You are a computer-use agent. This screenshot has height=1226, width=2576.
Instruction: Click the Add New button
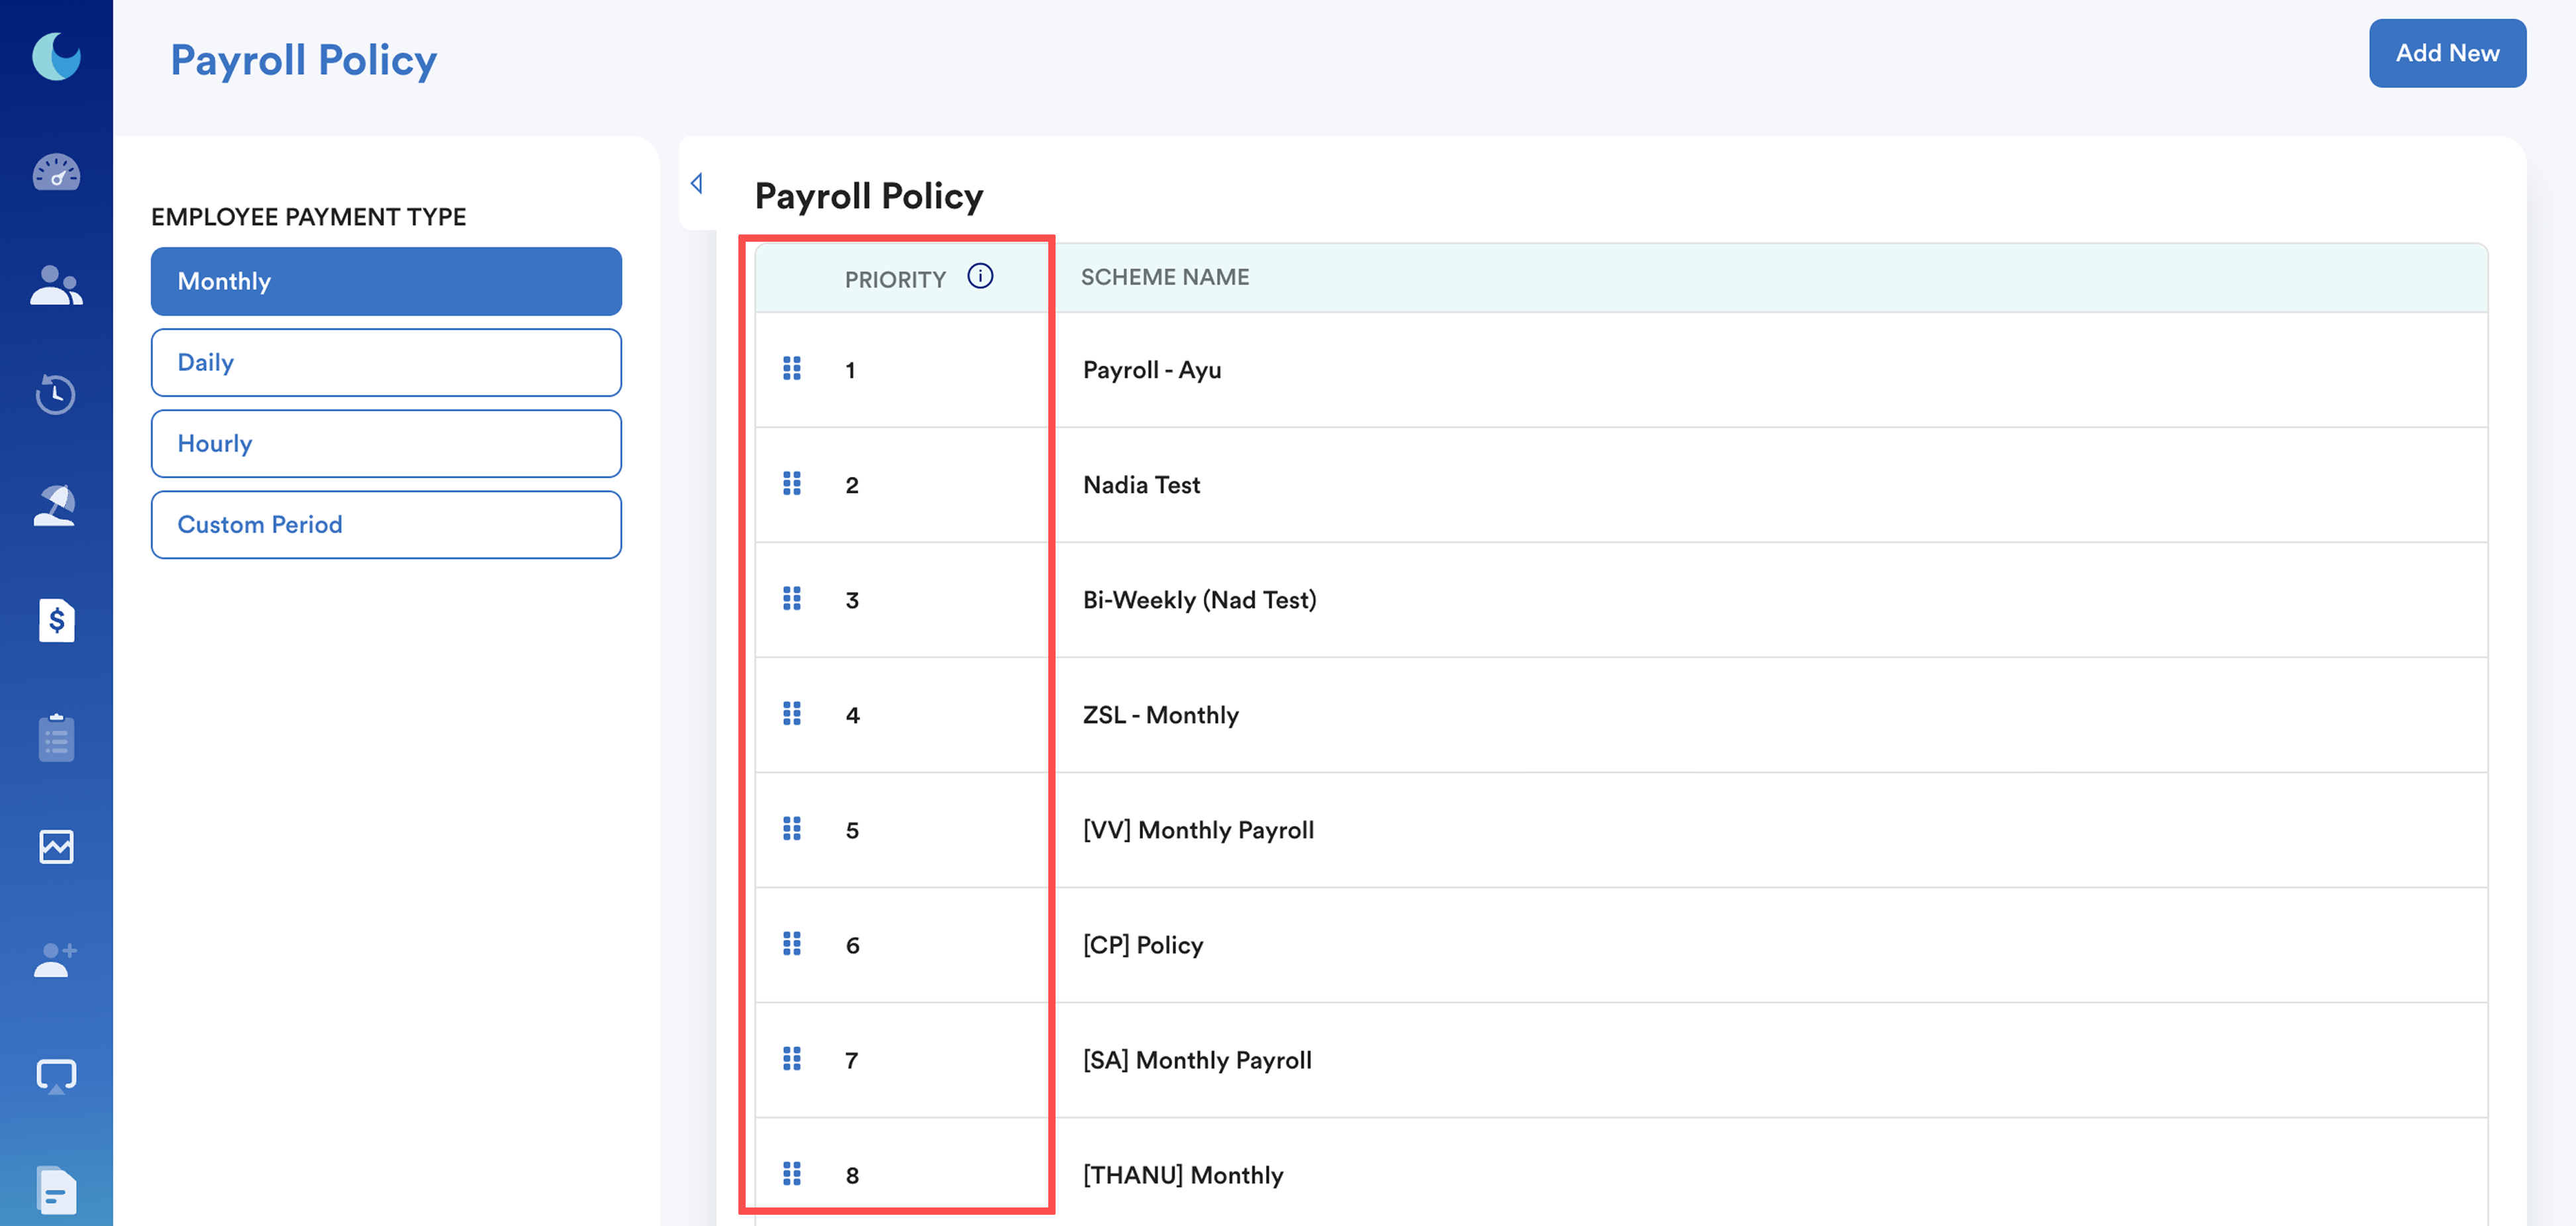point(2446,53)
